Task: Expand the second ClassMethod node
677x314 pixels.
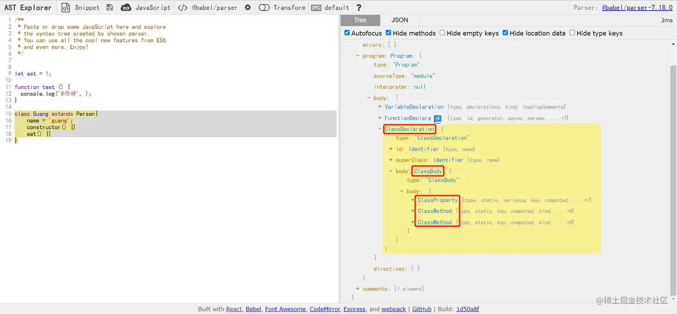Action: click(x=413, y=222)
